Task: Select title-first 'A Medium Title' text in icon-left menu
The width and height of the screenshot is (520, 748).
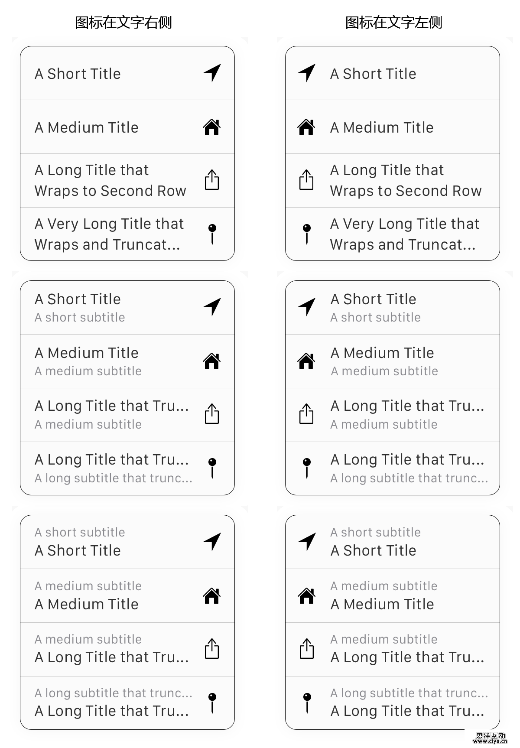Action: (382, 353)
